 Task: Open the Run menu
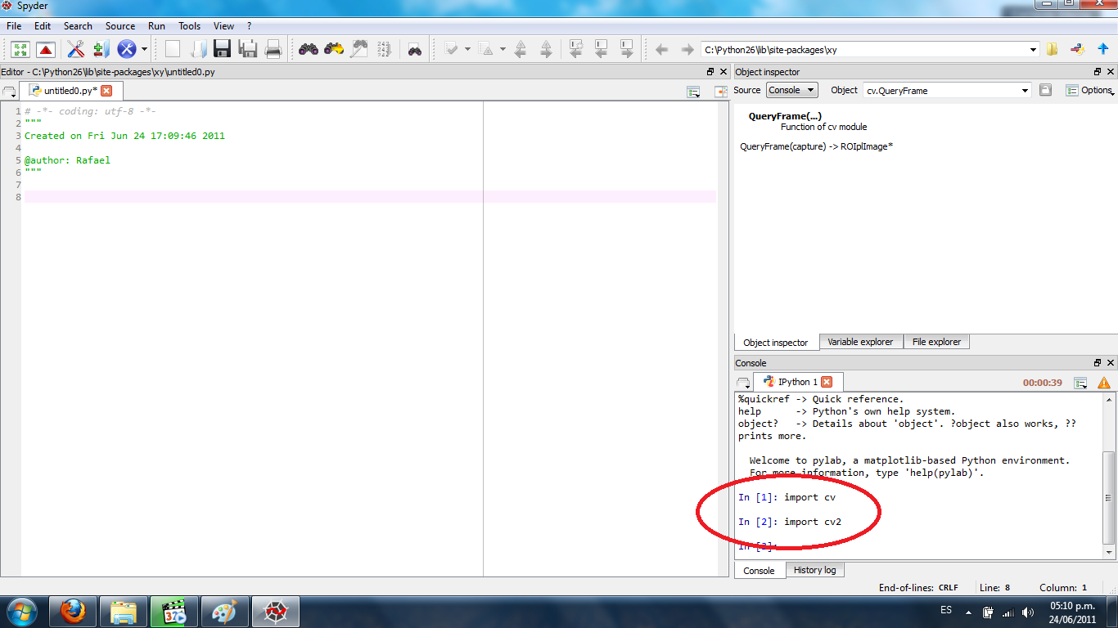pyautogui.click(x=156, y=26)
